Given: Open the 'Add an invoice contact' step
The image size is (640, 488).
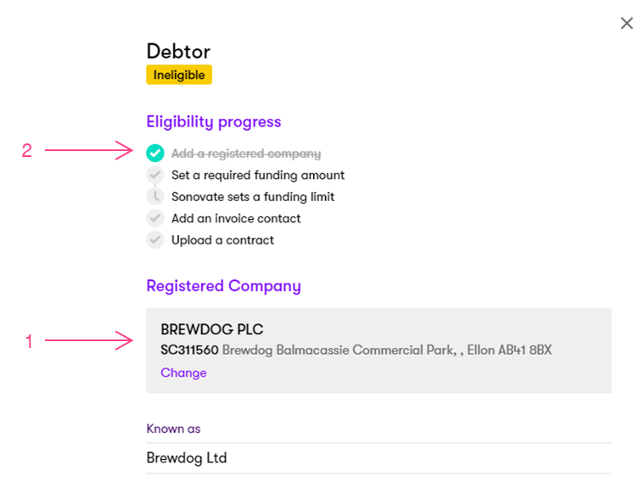Looking at the screenshot, I should [236, 218].
